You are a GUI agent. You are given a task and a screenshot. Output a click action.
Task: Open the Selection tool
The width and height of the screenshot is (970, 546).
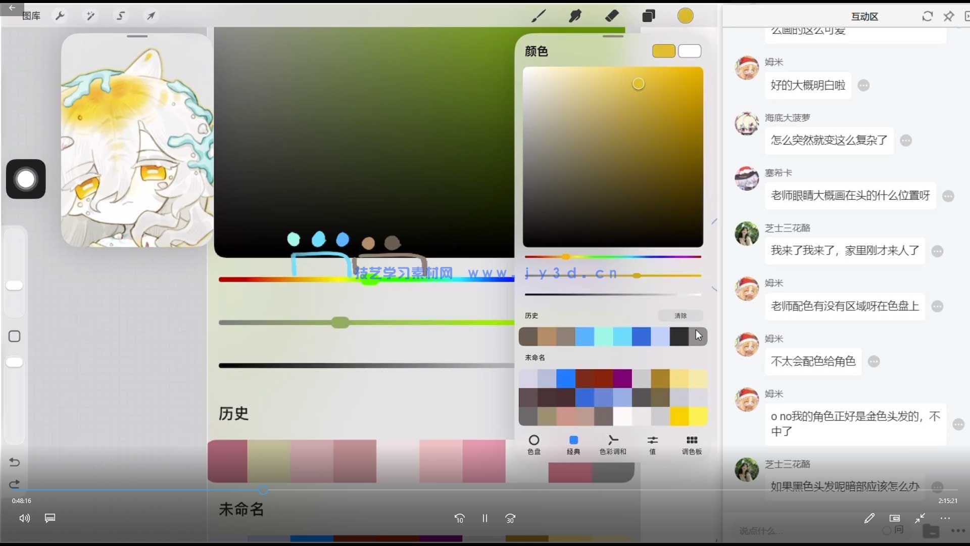pyautogui.click(x=121, y=16)
